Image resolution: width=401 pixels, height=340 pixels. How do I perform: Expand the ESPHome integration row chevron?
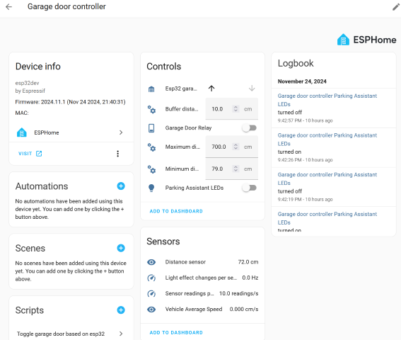pyautogui.click(x=121, y=132)
